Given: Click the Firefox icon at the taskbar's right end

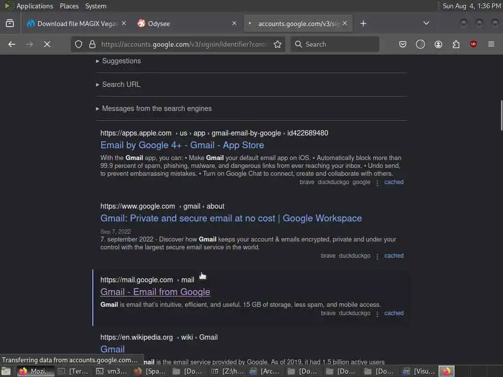Looking at the screenshot, I should [447, 371].
